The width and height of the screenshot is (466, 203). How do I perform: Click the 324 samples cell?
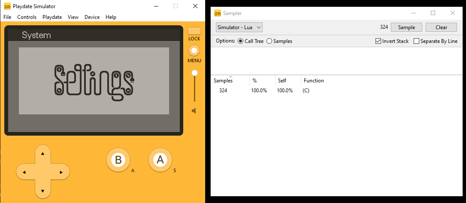tap(223, 91)
